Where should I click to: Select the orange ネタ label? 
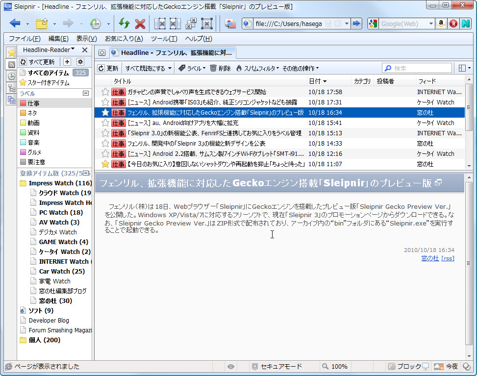28,113
